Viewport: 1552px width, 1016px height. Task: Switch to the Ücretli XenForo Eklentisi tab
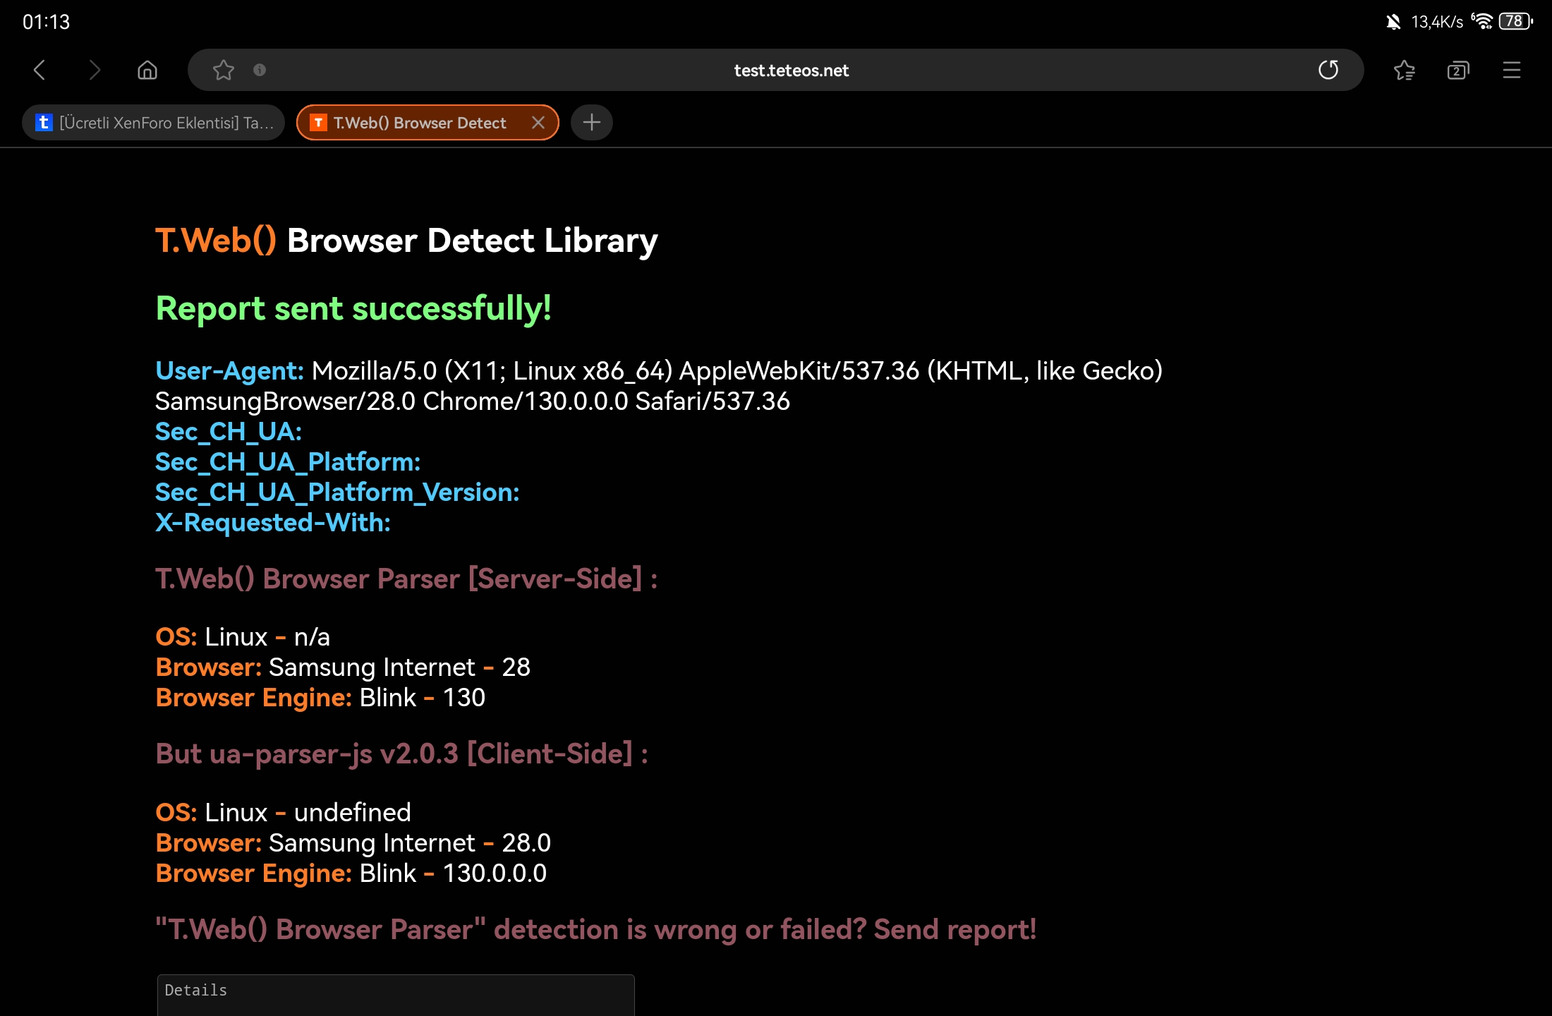pos(154,123)
